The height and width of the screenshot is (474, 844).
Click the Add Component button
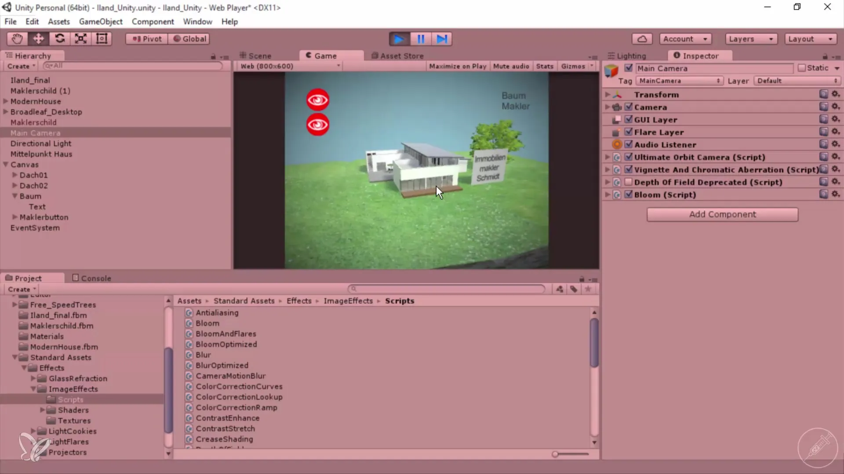[x=722, y=215]
